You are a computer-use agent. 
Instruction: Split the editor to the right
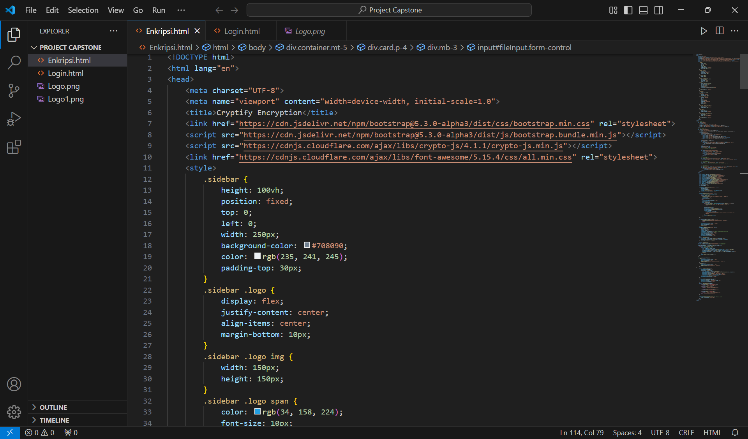[x=720, y=31]
